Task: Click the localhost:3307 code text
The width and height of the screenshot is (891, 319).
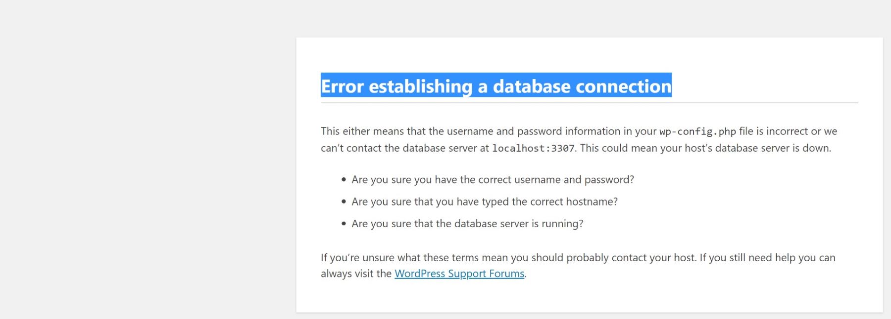Action: click(533, 148)
